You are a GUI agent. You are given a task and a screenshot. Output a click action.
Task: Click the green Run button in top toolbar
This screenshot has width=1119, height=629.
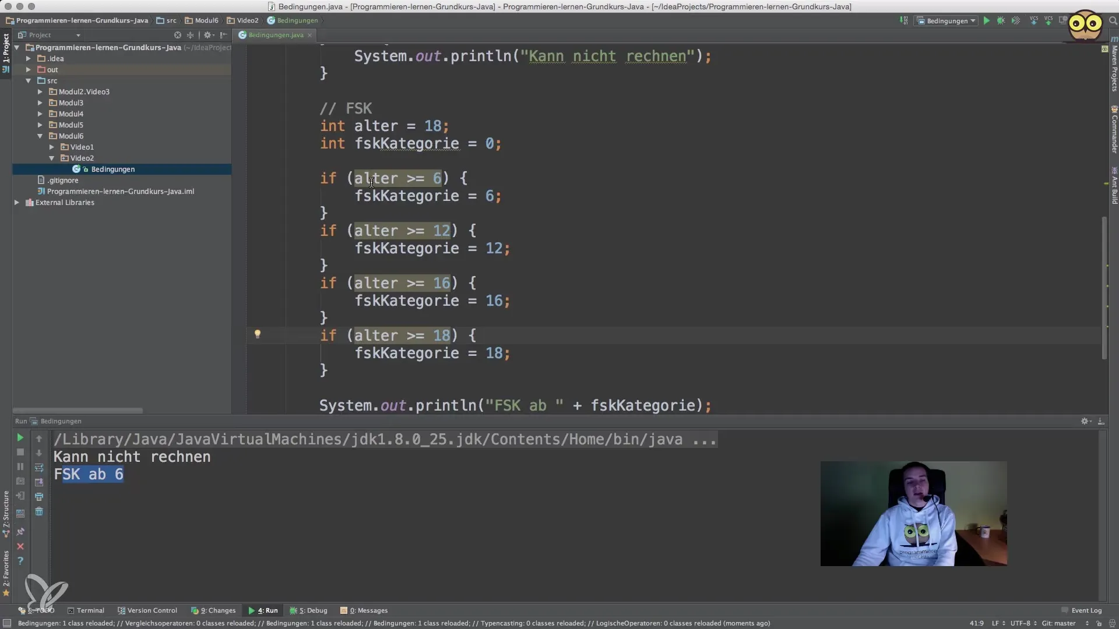point(986,20)
